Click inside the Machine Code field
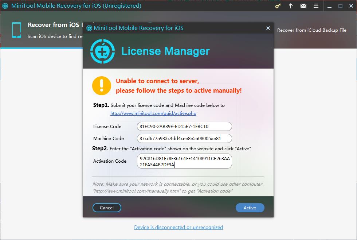The height and width of the screenshot is (240, 357). pyautogui.click(x=184, y=138)
